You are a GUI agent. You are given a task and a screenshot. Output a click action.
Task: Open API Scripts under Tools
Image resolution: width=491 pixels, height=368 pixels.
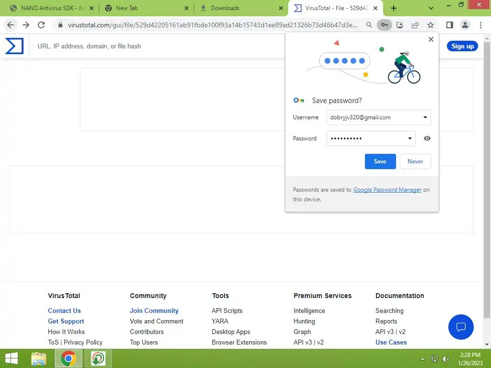click(227, 310)
